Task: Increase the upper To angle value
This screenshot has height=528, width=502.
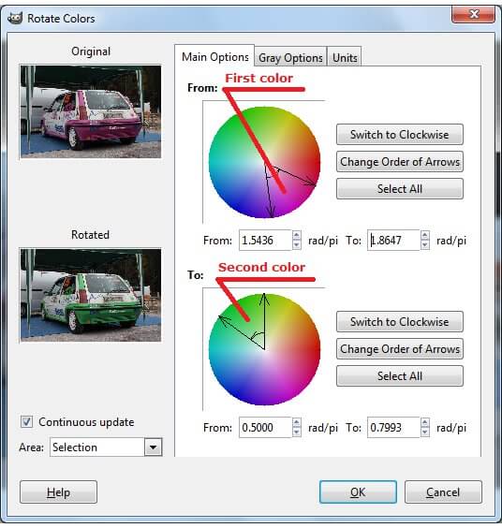Action: (x=425, y=235)
